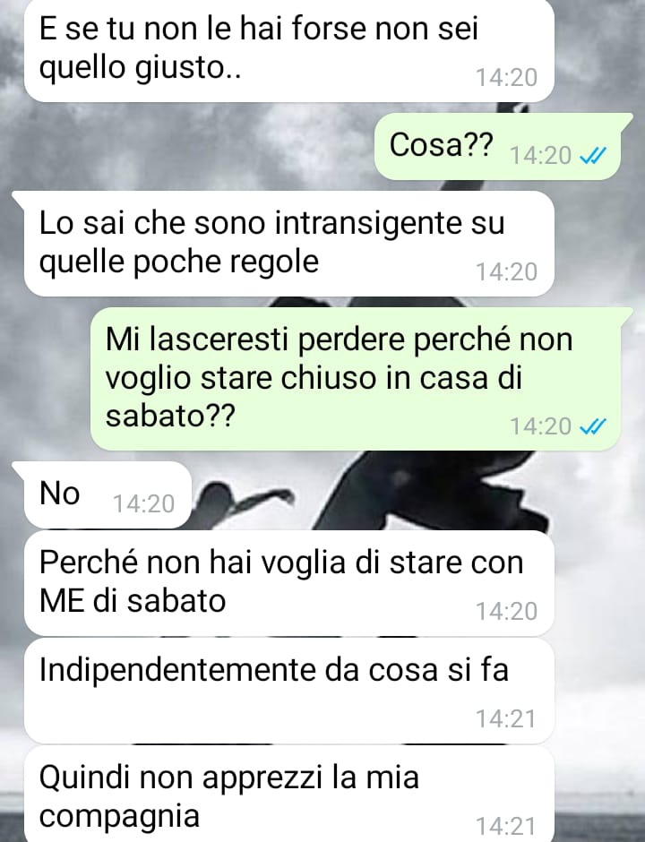Tap the message 'Perché non hai voglia di stare'
This screenshot has width=645, height=842.
pyautogui.click(x=289, y=583)
